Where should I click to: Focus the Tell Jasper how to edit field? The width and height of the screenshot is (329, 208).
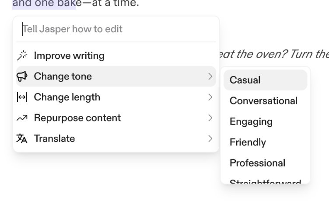[116, 29]
